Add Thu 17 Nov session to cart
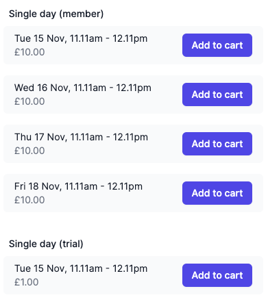 217,144
